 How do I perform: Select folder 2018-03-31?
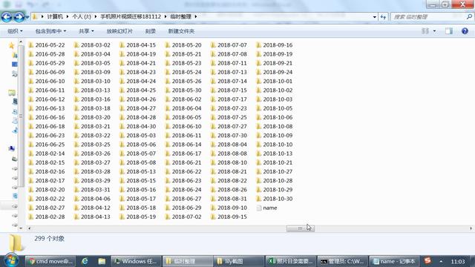click(92, 190)
